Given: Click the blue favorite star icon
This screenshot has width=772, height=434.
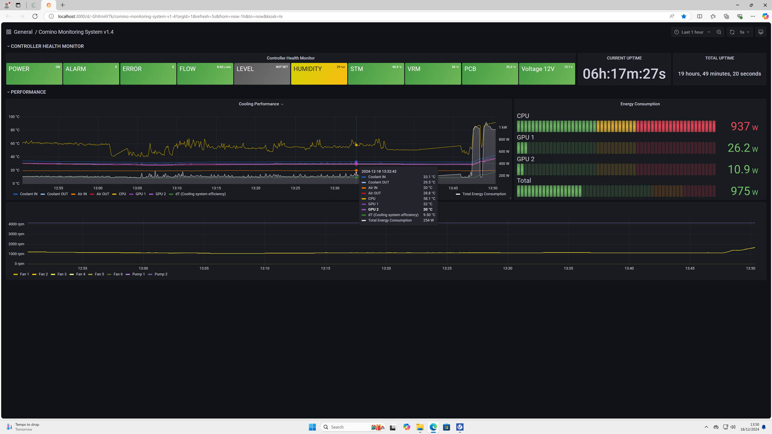Looking at the screenshot, I should click(x=684, y=16).
